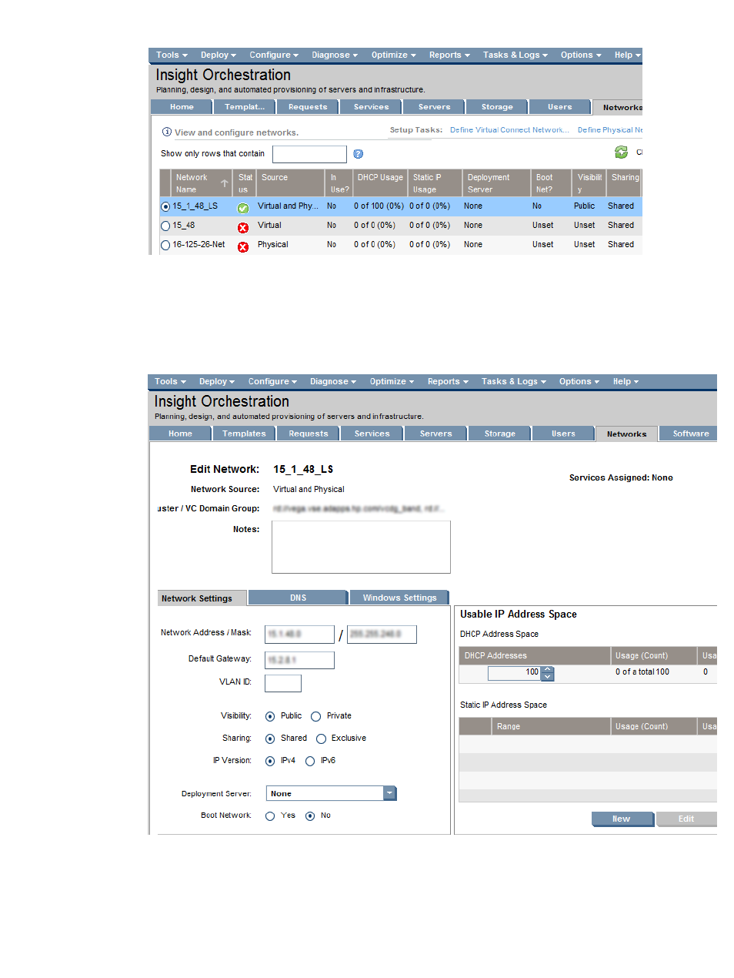734x978 pixels.
Task: Click 'Virtual and Phy...' source cell
Action: (x=288, y=206)
